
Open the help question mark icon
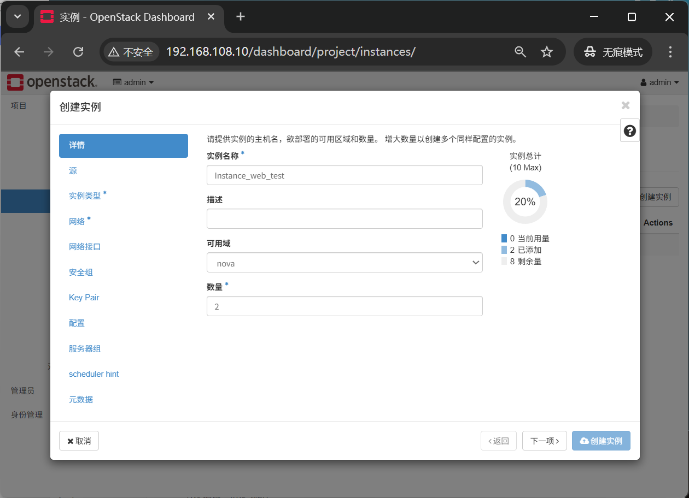coord(630,131)
